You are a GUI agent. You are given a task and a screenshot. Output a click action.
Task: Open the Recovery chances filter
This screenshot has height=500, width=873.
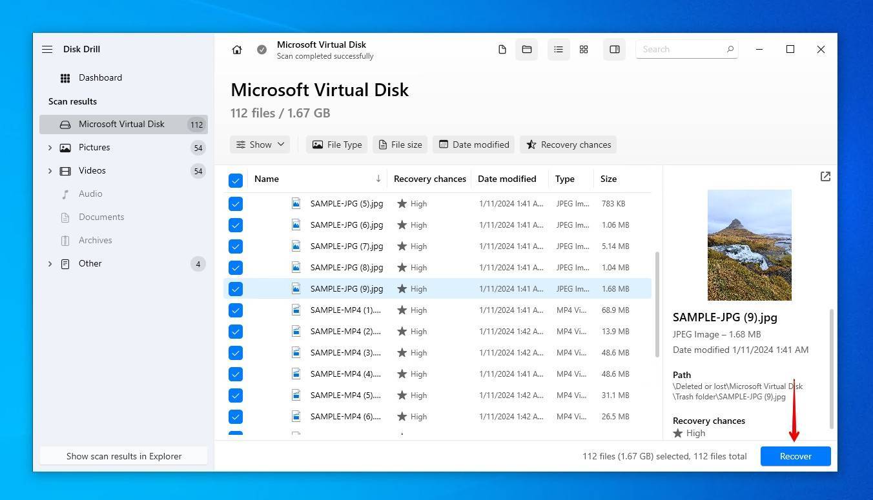(568, 145)
